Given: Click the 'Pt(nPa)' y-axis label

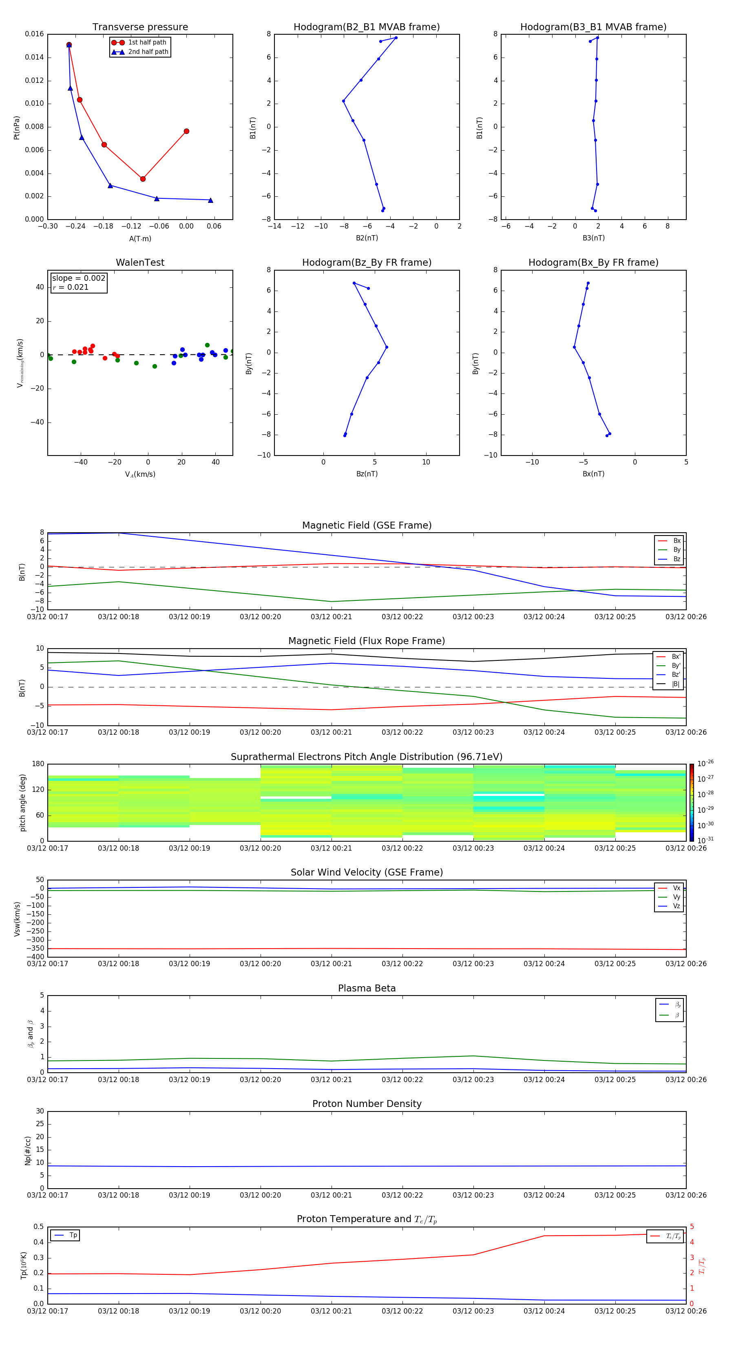Looking at the screenshot, I should tap(17, 127).
